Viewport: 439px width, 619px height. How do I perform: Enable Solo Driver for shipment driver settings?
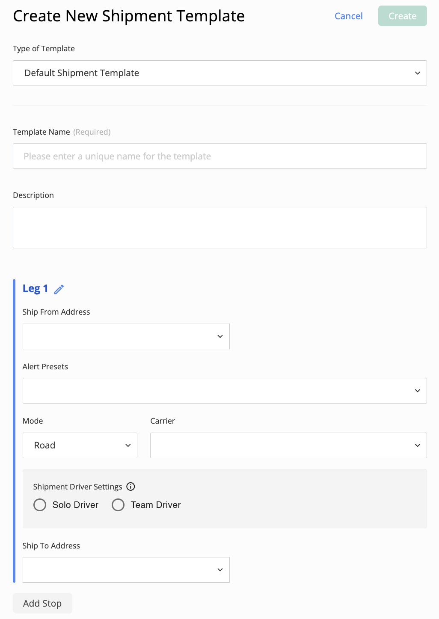point(39,505)
